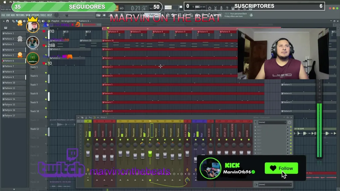Click the green fader on mixer track 15

click(150, 154)
